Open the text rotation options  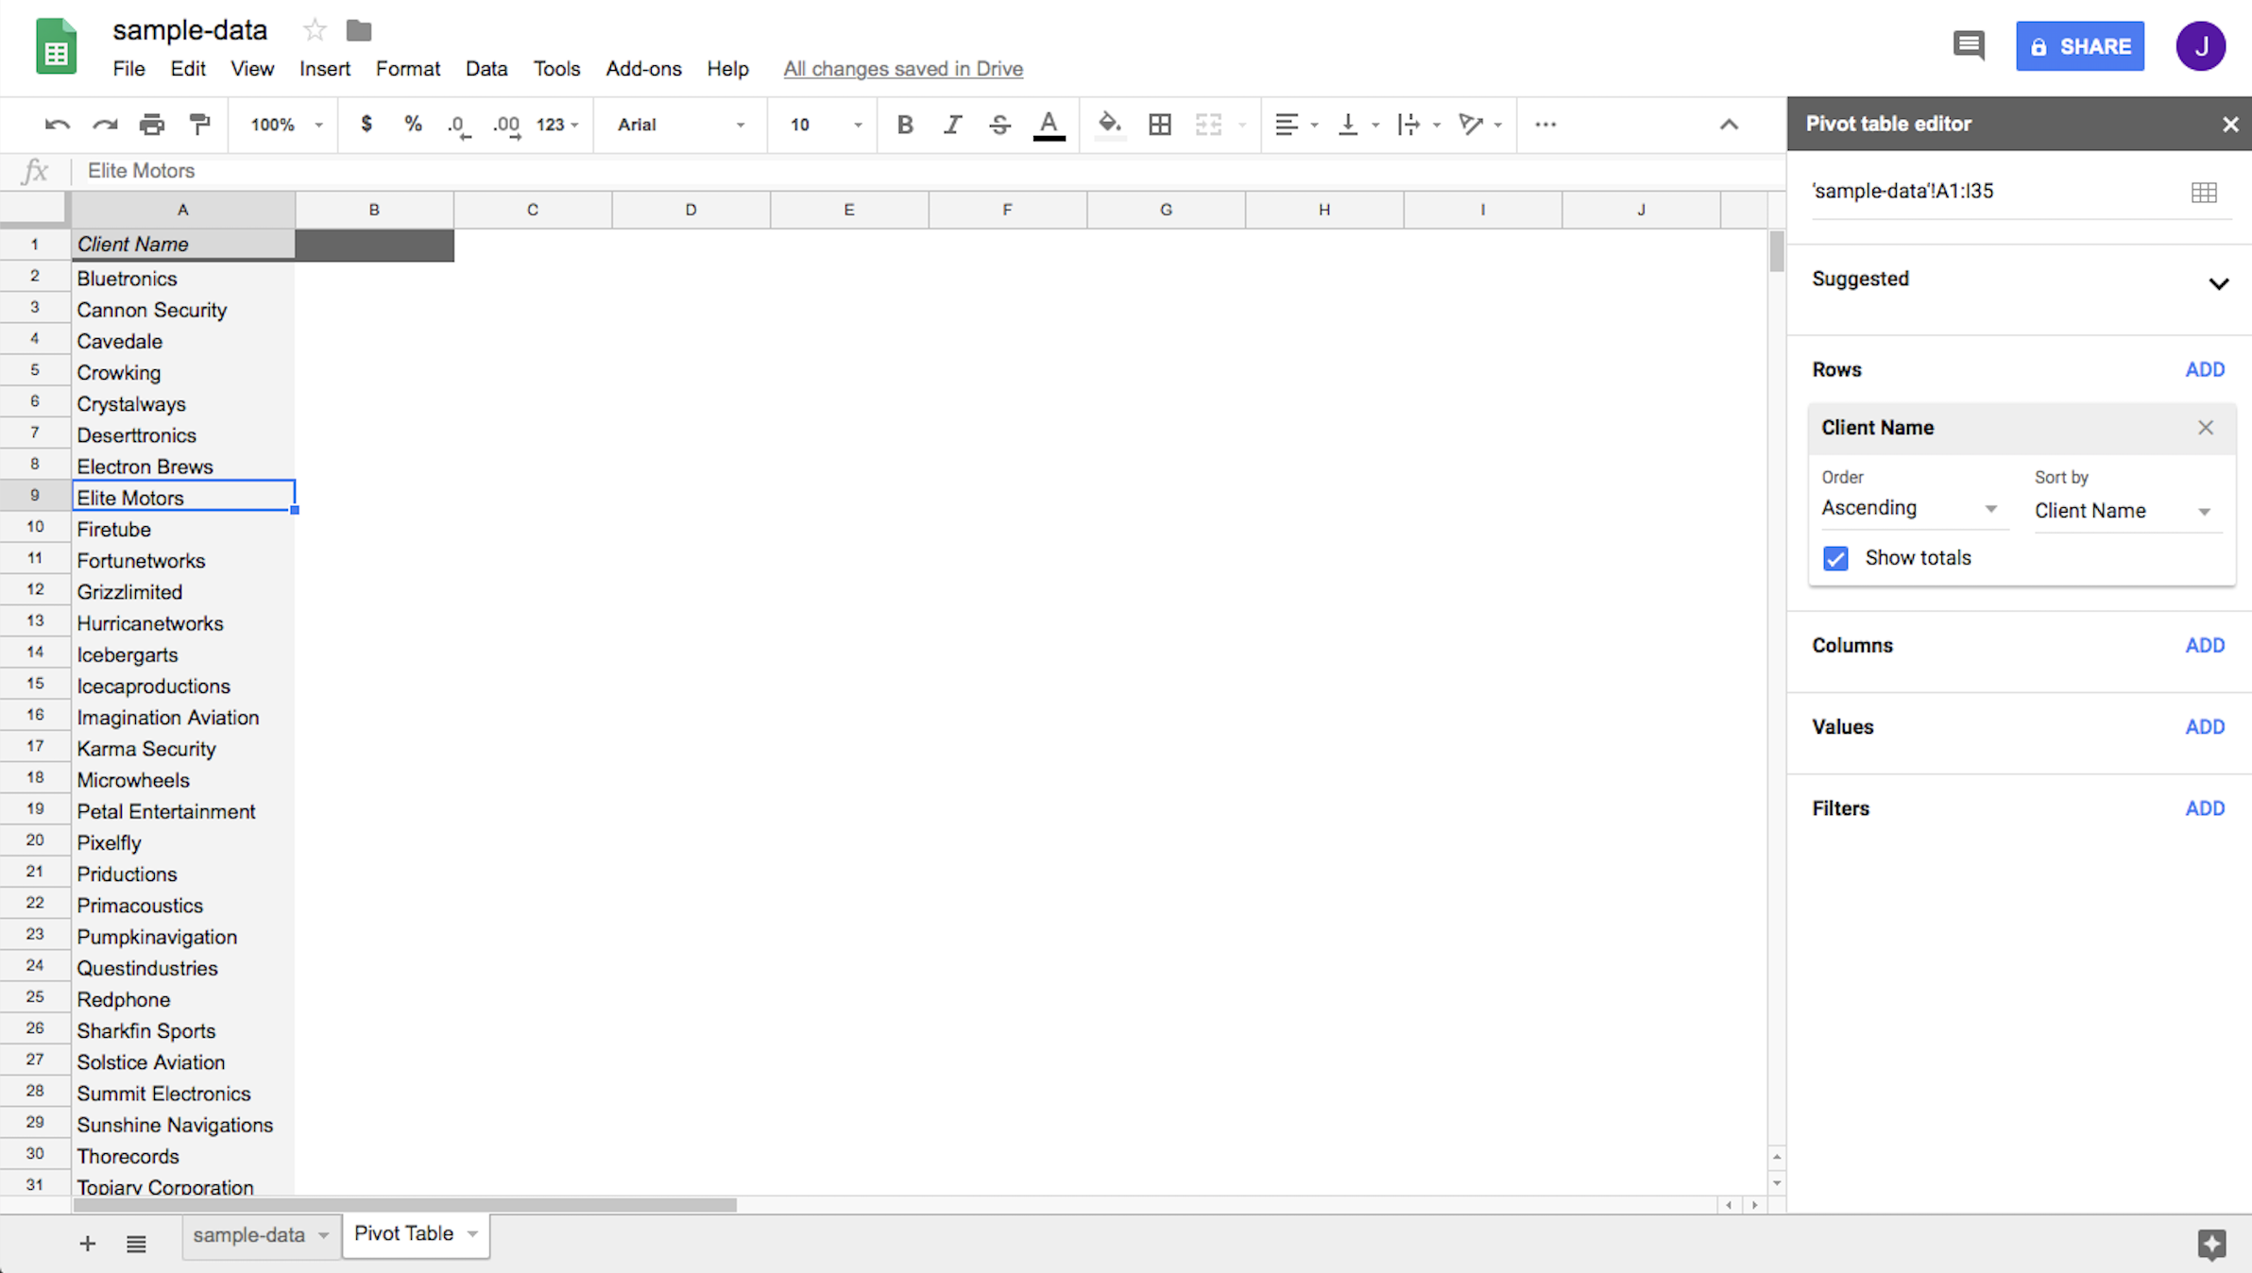[1479, 125]
